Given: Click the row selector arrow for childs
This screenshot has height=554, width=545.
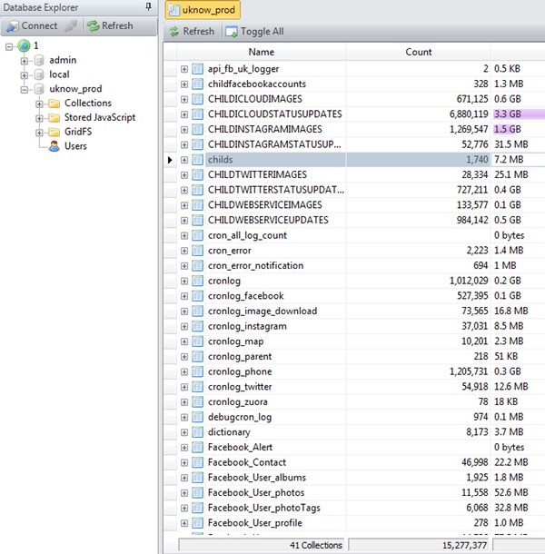Looking at the screenshot, I should pos(170,160).
